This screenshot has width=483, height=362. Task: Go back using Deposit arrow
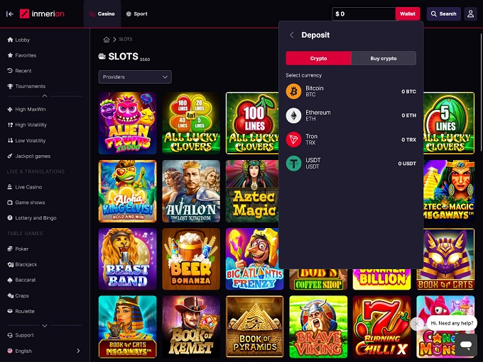[292, 35]
